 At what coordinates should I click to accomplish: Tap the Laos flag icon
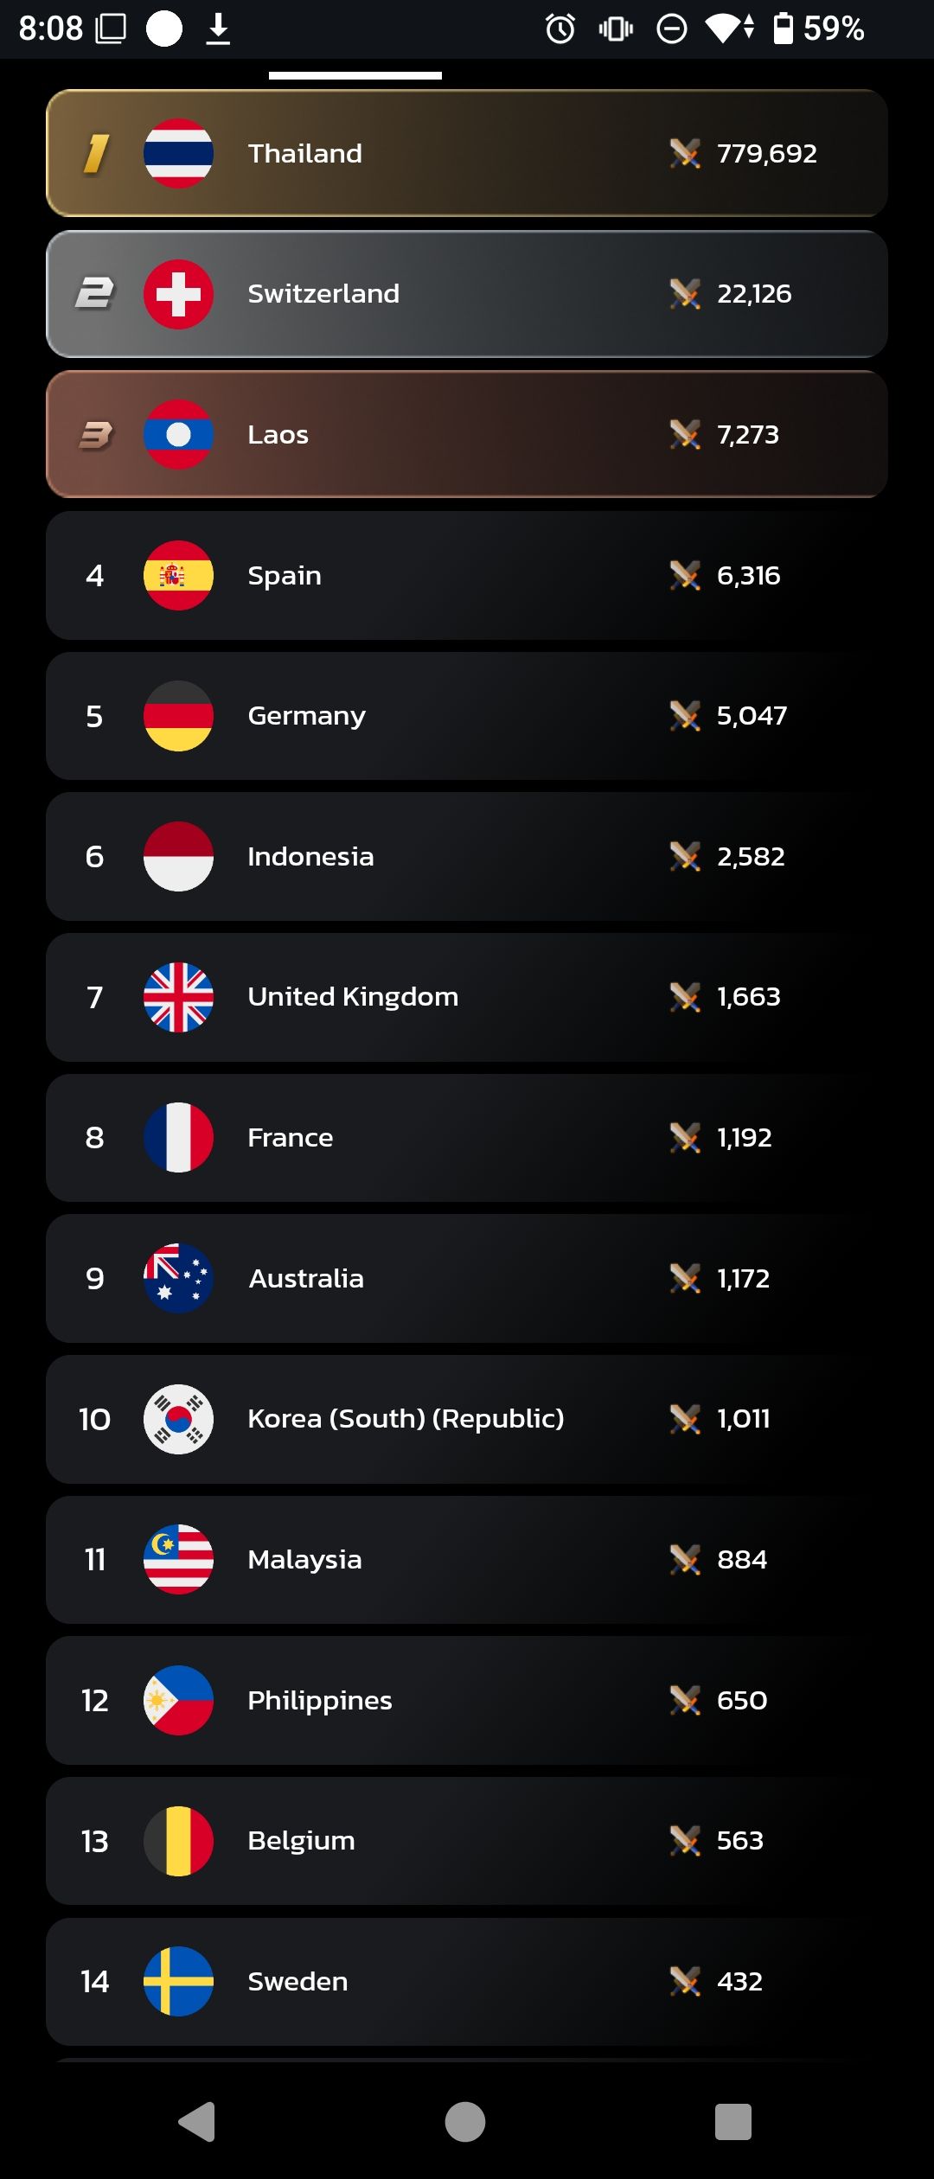(x=178, y=434)
